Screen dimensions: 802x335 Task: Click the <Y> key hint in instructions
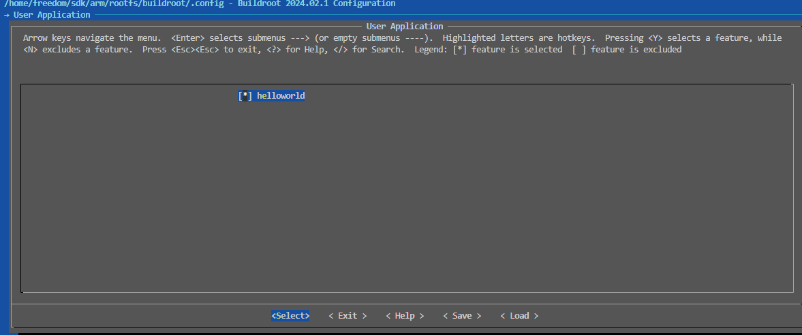point(656,38)
